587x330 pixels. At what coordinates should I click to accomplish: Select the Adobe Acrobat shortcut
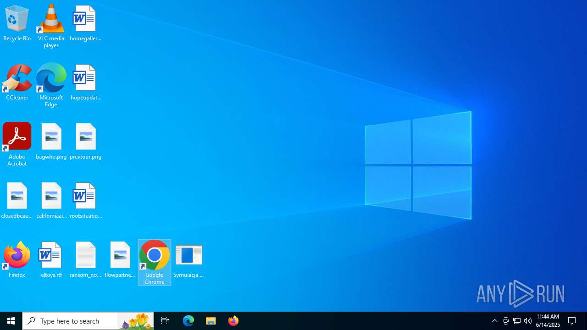[17, 144]
